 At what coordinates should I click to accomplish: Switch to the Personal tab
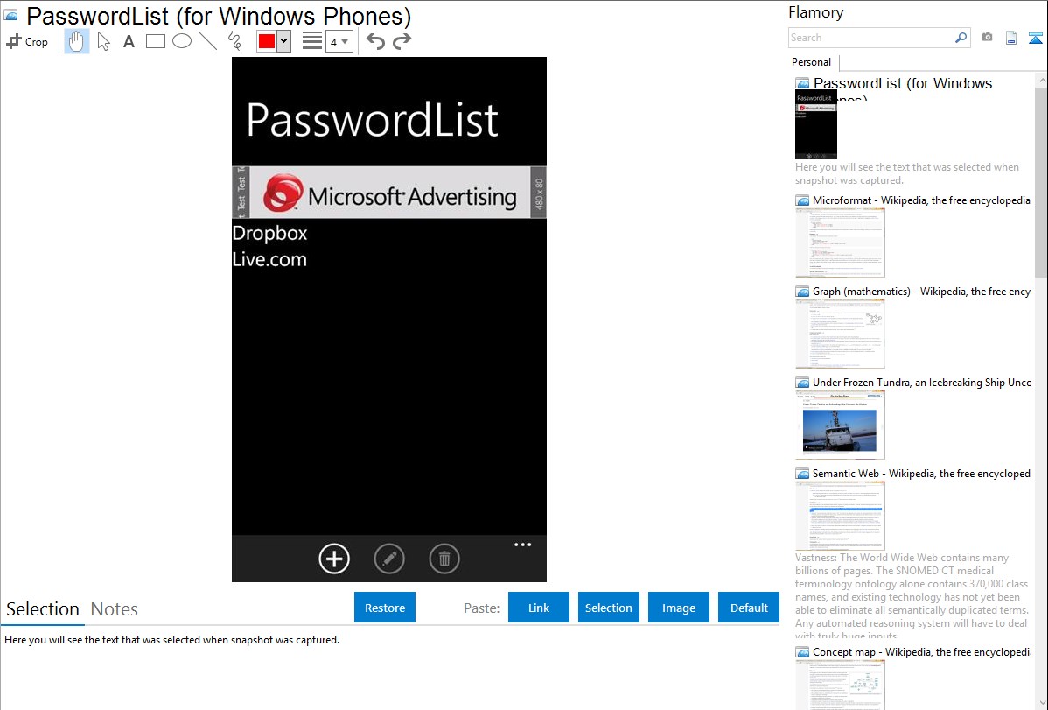[x=811, y=62]
